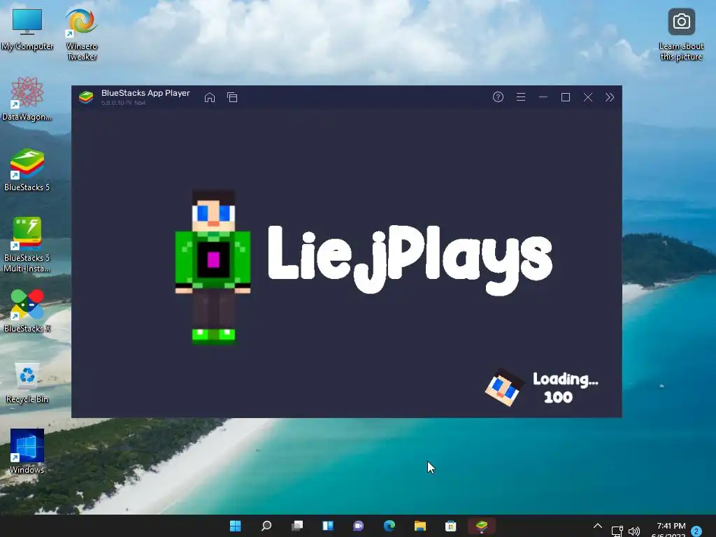The width and height of the screenshot is (716, 537).
Task: Launch Microsoft Edge from taskbar
Action: [x=389, y=526]
